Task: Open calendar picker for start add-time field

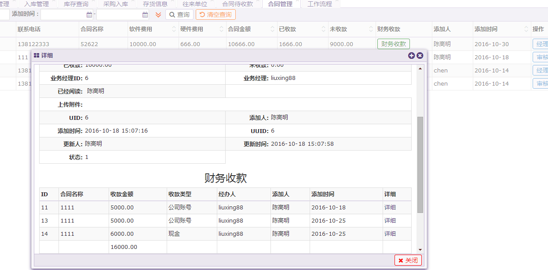Action: [89, 15]
